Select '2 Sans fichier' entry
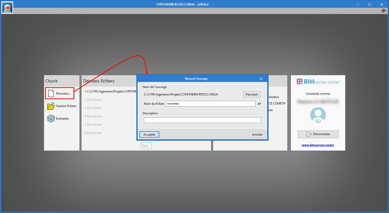The height and width of the screenshot is (213, 389). (93, 100)
